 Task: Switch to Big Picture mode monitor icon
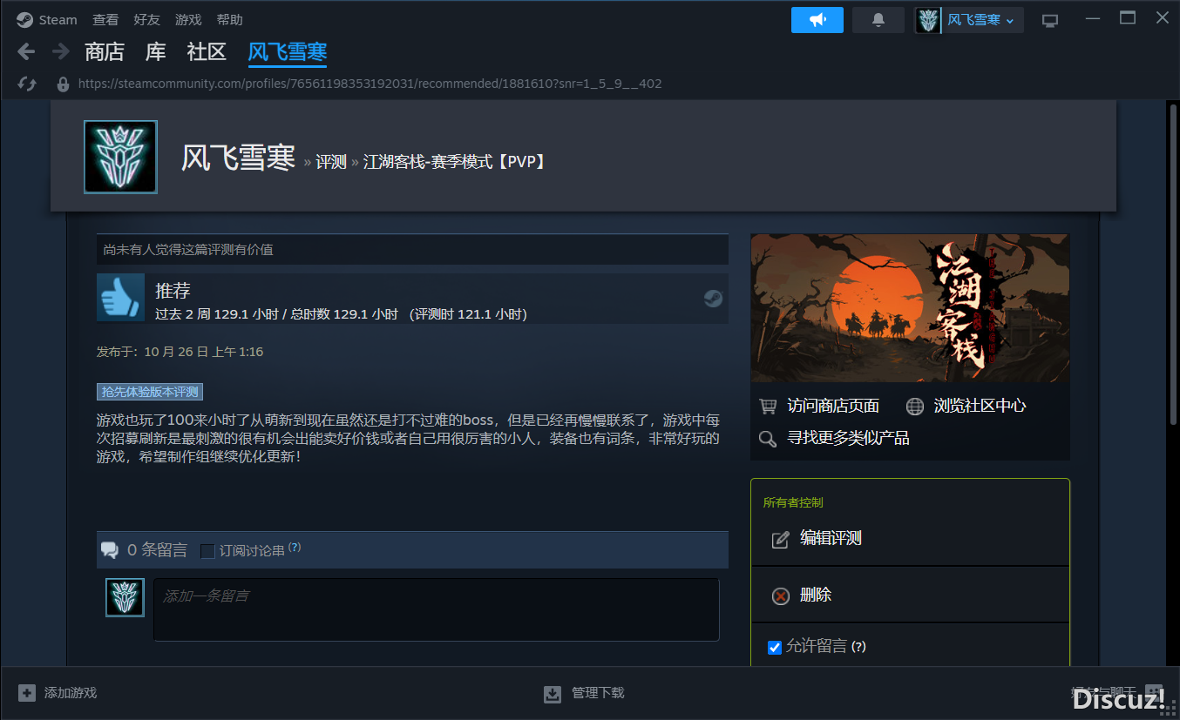tap(1050, 21)
